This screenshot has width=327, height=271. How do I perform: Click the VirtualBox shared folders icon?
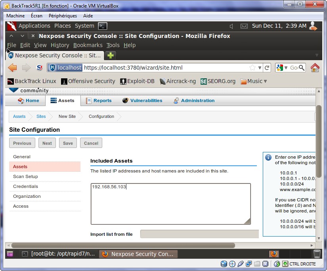(x=257, y=264)
